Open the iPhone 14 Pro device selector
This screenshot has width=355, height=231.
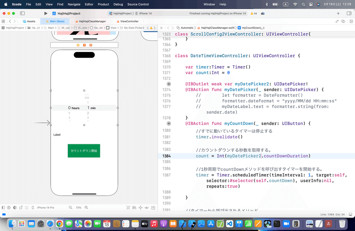click(x=43, y=207)
